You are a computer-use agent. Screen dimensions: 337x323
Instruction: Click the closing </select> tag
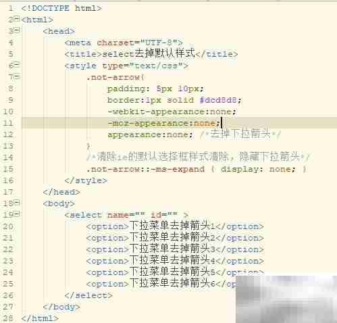tap(88, 295)
